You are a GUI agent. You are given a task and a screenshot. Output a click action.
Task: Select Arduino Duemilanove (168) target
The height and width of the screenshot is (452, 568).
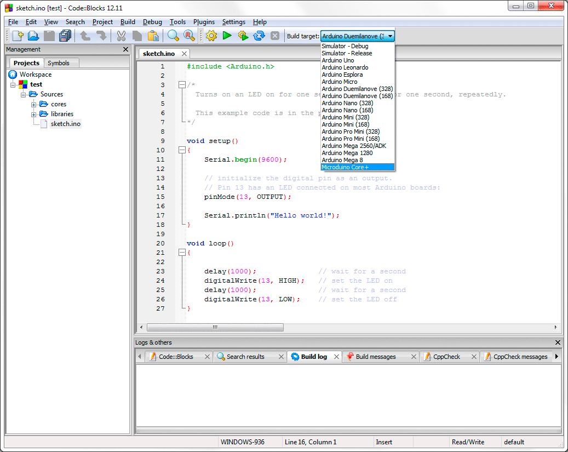358,96
